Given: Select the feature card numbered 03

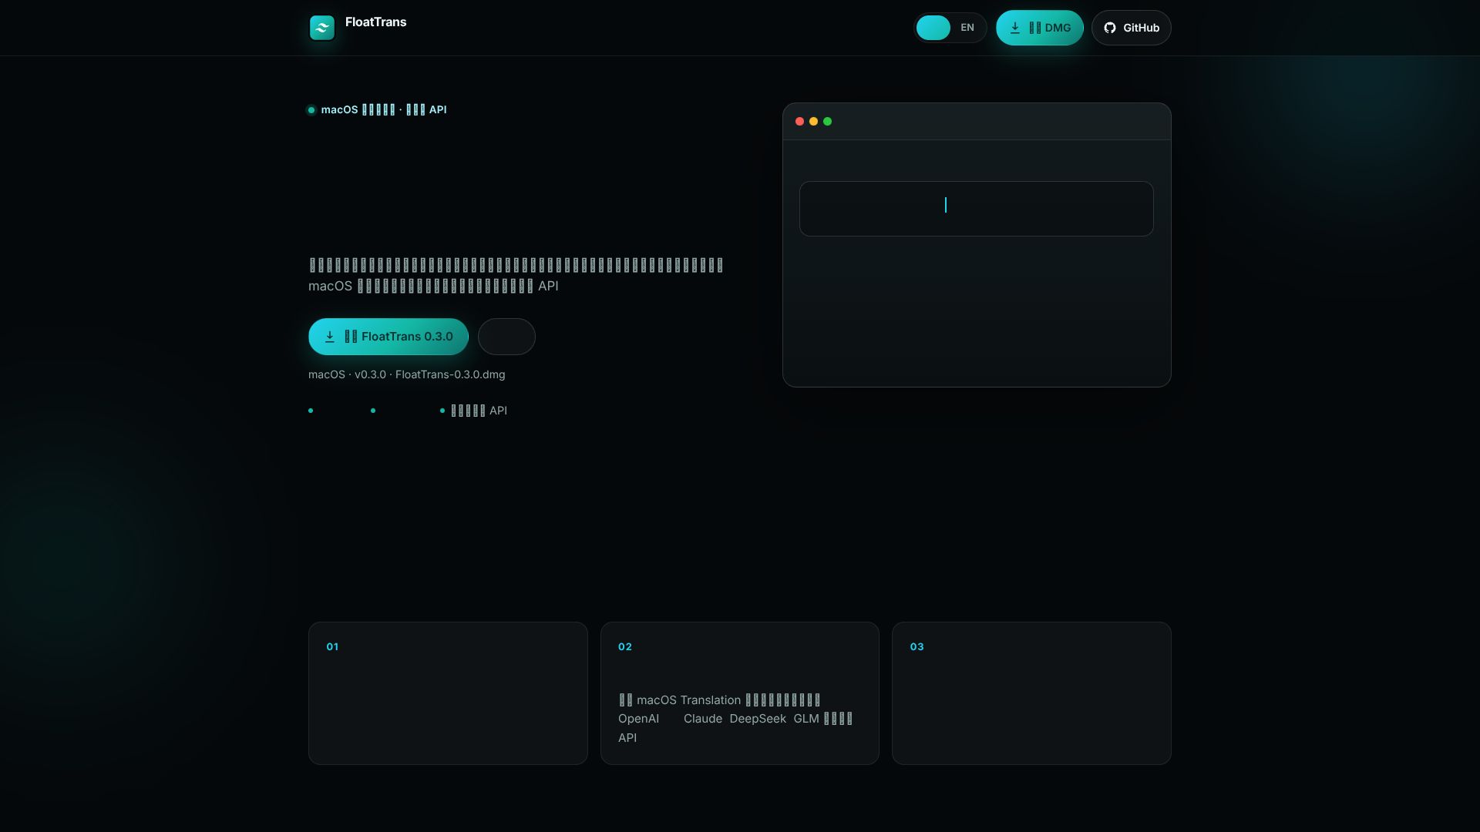Looking at the screenshot, I should pos(1031,693).
